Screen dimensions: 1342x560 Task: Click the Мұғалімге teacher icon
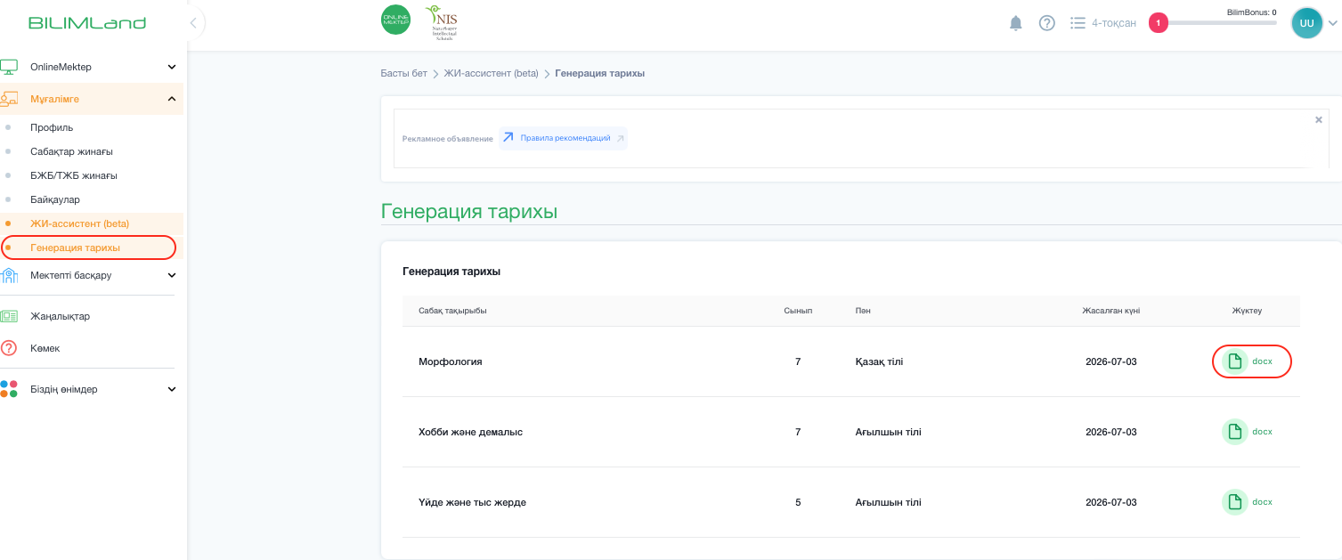click(9, 99)
